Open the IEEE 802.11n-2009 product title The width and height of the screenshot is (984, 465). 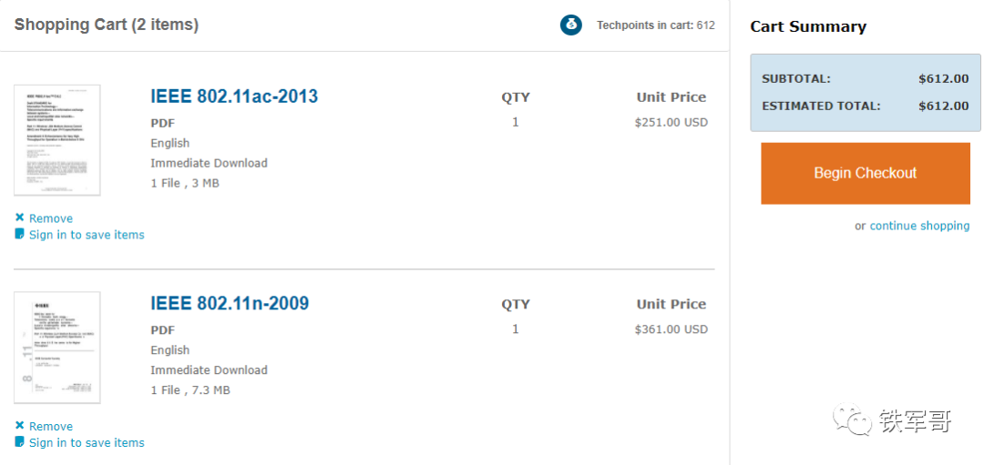230,304
